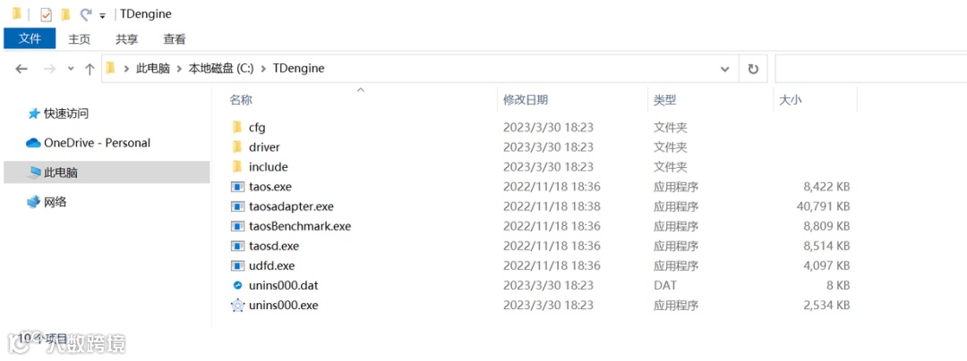This screenshot has width=967, height=361.
Task: Select the driver folder name
Action: point(264,147)
